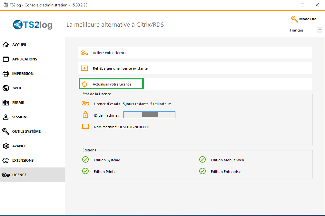
Task: Click the EXTENSIONS puzzle icon
Action: coord(6,160)
